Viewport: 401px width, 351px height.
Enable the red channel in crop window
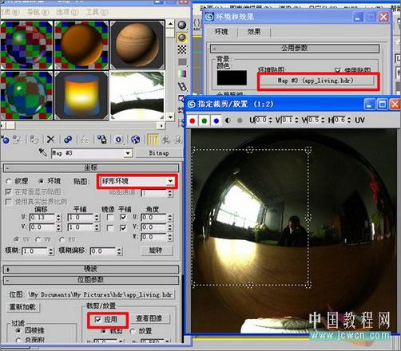pyautogui.click(x=193, y=120)
